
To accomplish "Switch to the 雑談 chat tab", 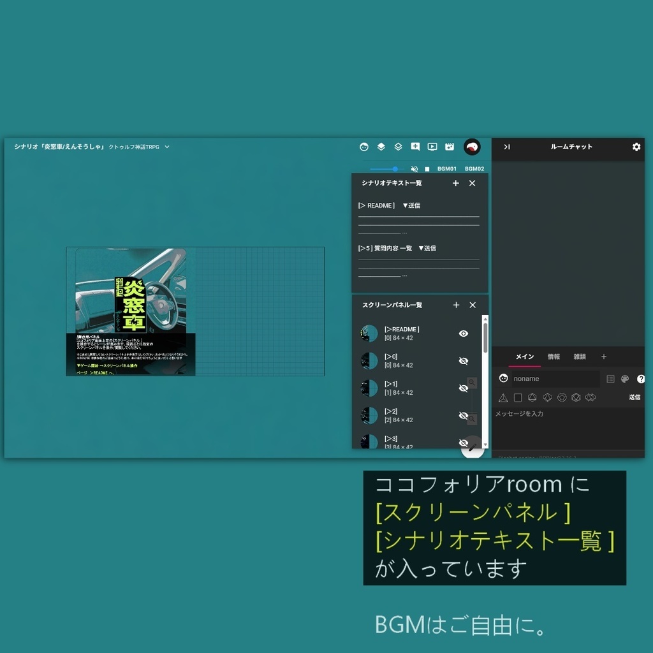I will (579, 356).
